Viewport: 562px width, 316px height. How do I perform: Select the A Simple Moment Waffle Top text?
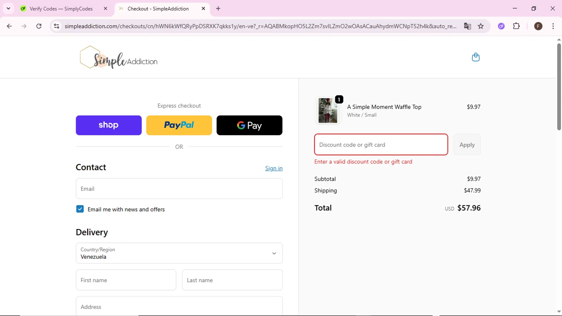click(384, 107)
